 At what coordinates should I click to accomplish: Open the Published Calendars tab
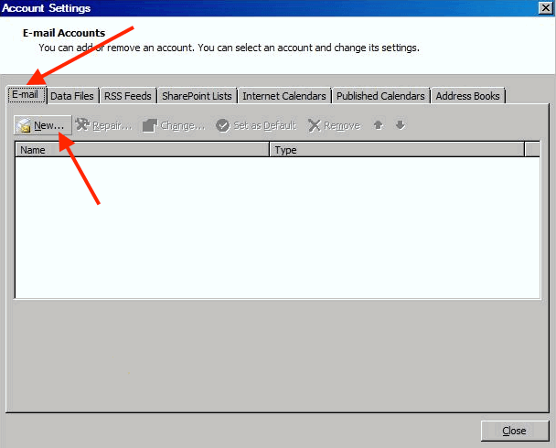380,96
